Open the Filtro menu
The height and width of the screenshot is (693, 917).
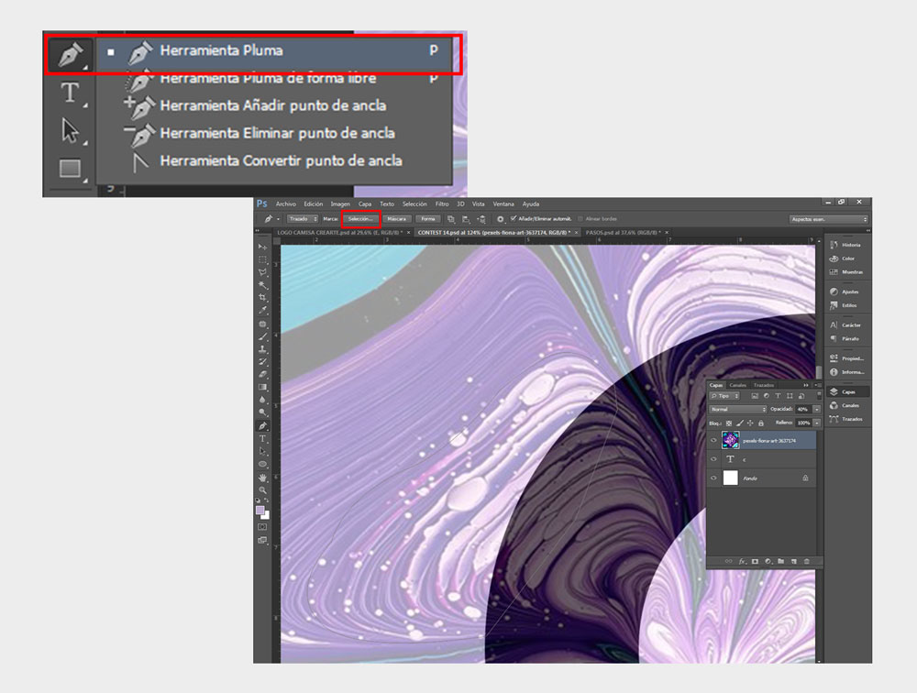442,204
